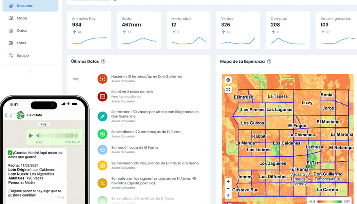
Task: Click the teal vaccination syringe icon
Action: (x=102, y=116)
